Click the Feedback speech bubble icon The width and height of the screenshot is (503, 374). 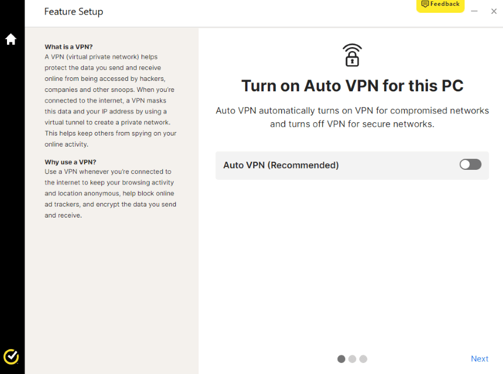[x=425, y=4]
